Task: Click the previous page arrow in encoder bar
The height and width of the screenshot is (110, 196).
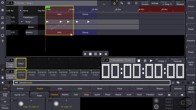Action: [169, 95]
